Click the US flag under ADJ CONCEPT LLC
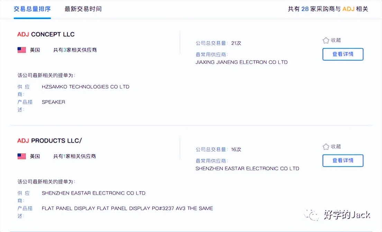382x232 pixels. pos(22,50)
